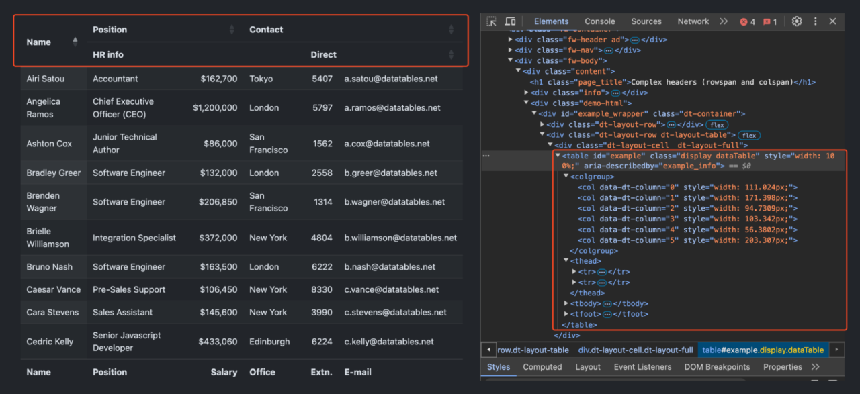Viewport: 860px width, 394px height.
Task: Open the DevTools three-dot customize menu
Action: coord(815,21)
